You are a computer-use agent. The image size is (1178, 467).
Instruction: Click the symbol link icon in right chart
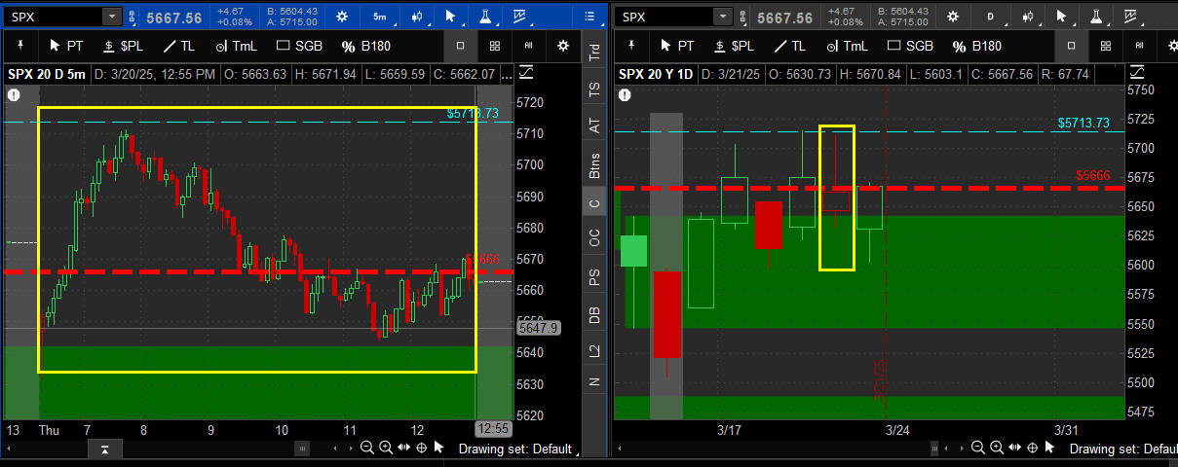[743, 17]
